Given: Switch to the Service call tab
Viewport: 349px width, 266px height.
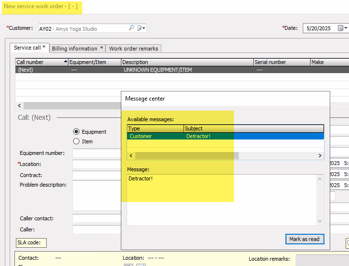Looking at the screenshot, I should click(x=29, y=48).
